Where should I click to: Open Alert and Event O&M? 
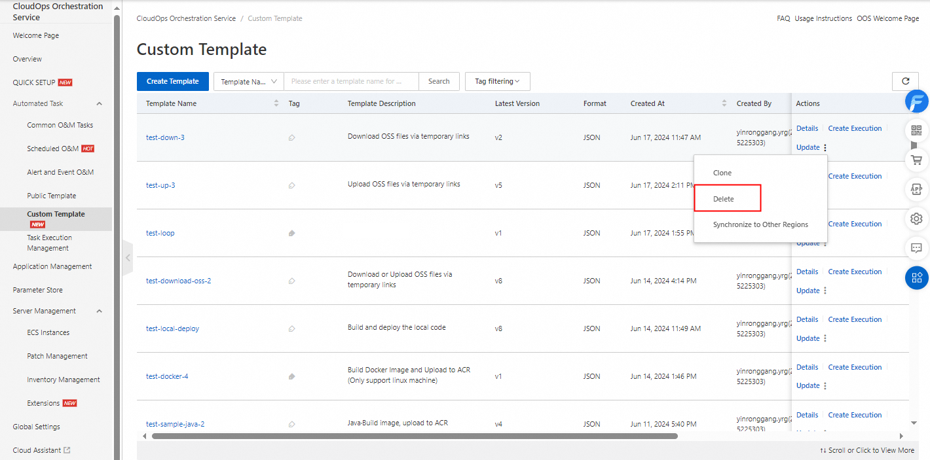60,172
